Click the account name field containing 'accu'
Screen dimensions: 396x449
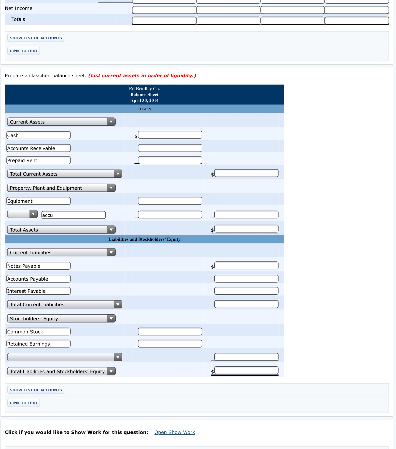pos(74,215)
